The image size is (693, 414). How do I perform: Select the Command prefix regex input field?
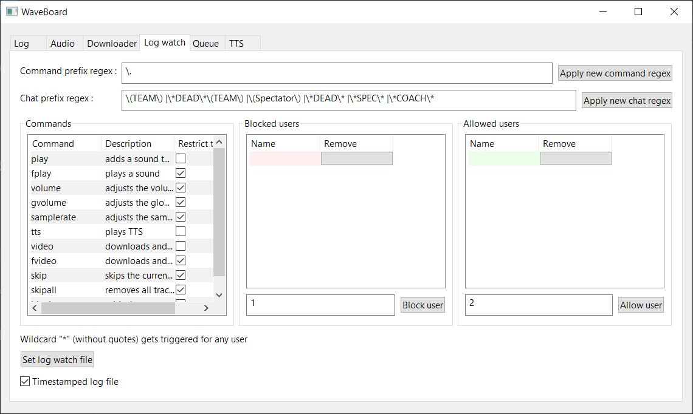(x=337, y=73)
